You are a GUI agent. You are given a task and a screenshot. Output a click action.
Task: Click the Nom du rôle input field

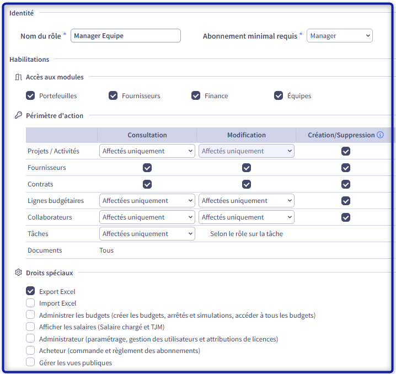pyautogui.click(x=126, y=36)
